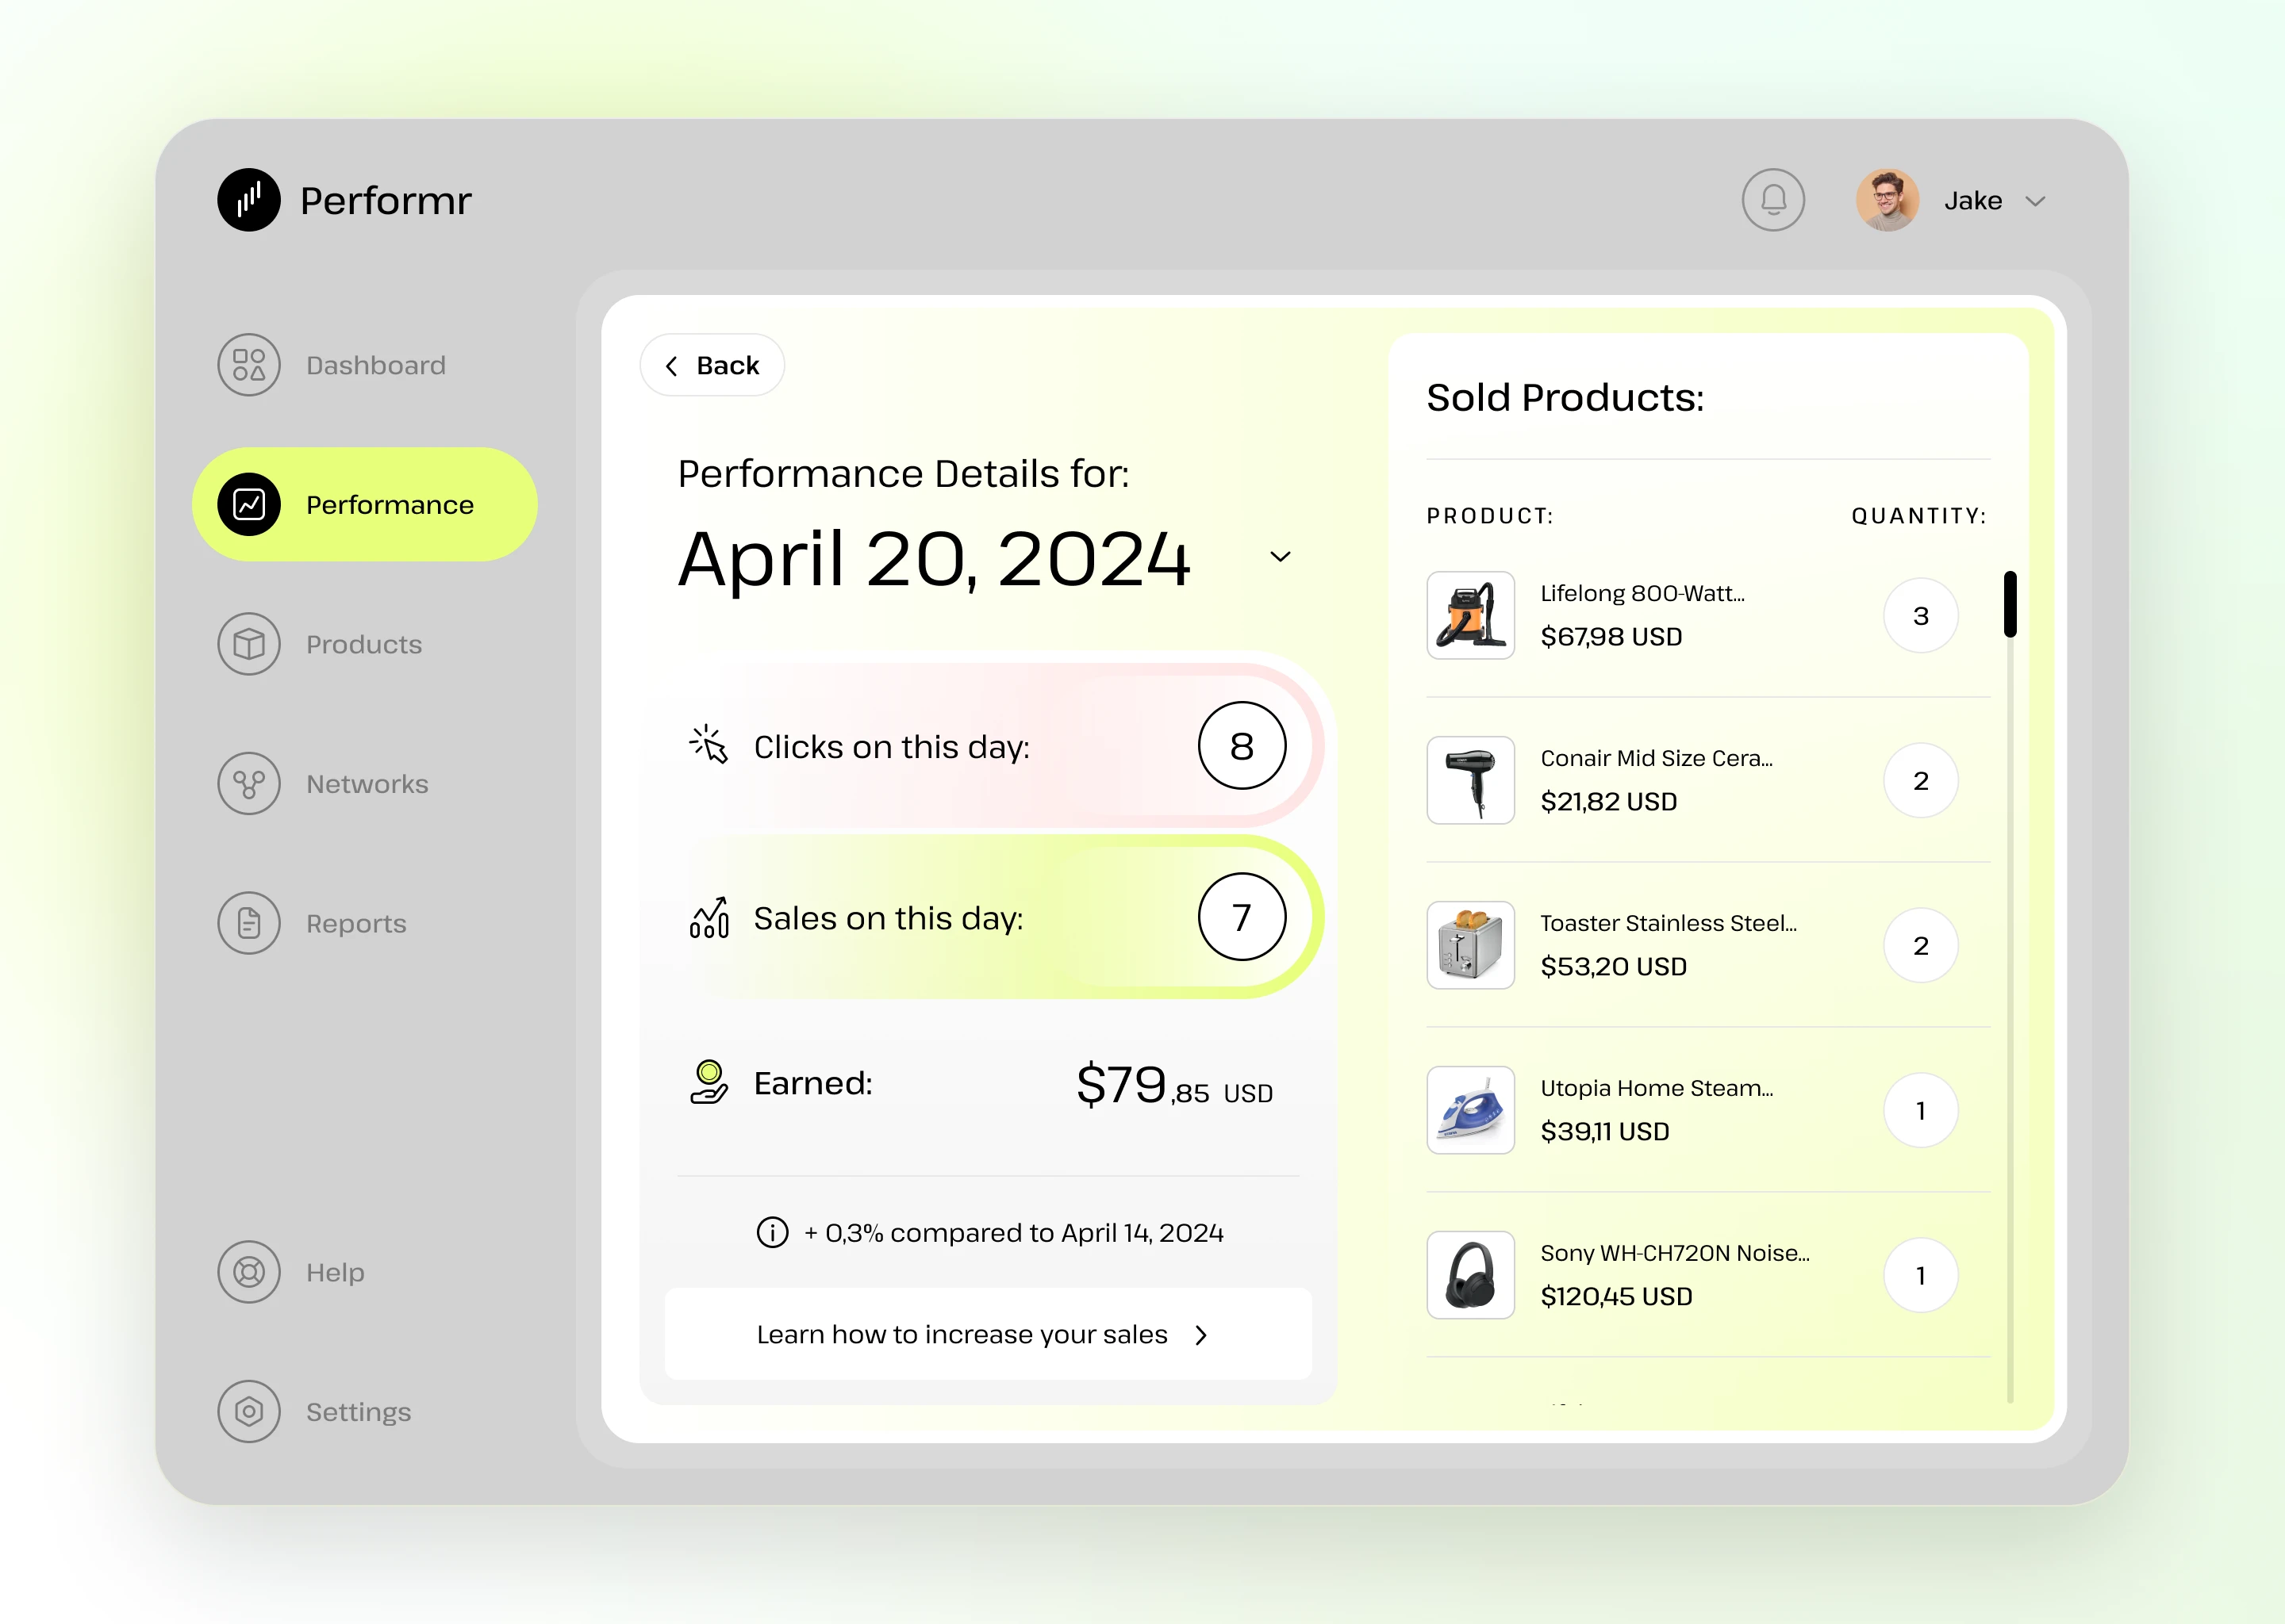Click the Reports document icon

pyautogui.click(x=249, y=923)
